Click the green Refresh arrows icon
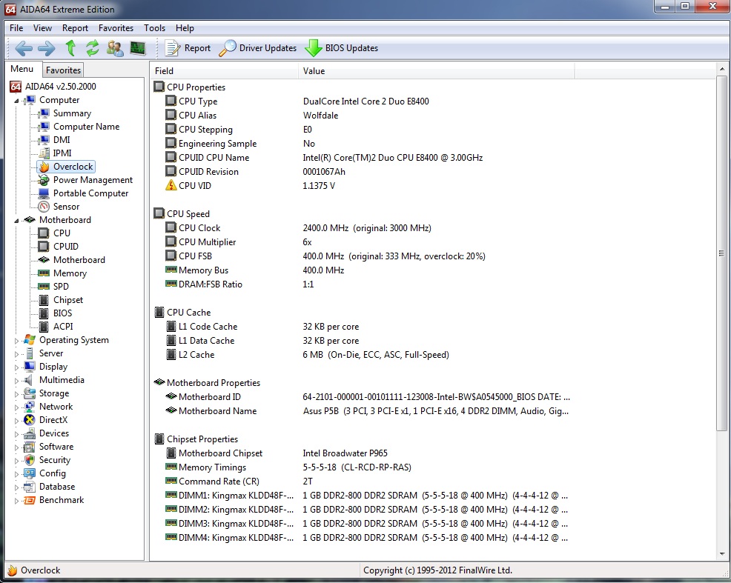The height and width of the screenshot is (583, 731). pos(93,48)
